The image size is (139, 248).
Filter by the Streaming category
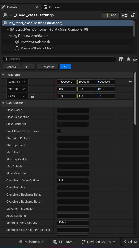coord(48,67)
